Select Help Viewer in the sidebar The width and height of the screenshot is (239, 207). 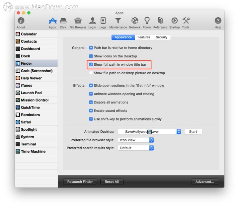click(36, 78)
